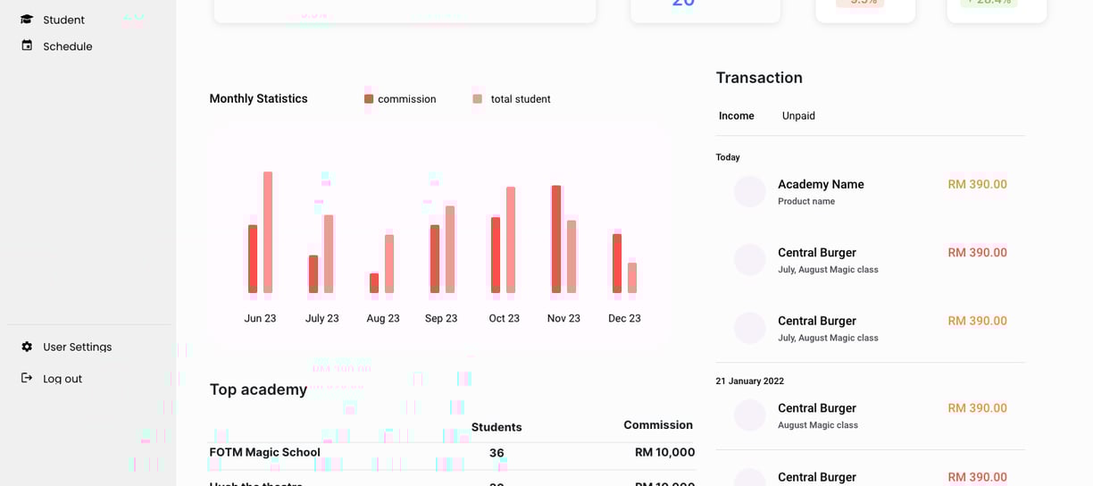The image size is (1093, 486).
Task: Click the RM 390.00 amount for Academy Name
Action: tap(977, 184)
